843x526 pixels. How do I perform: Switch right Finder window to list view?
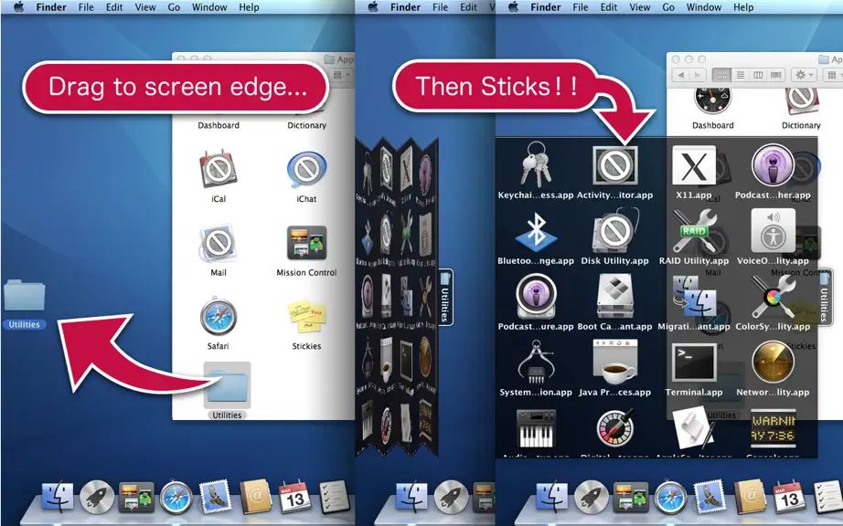coord(741,75)
